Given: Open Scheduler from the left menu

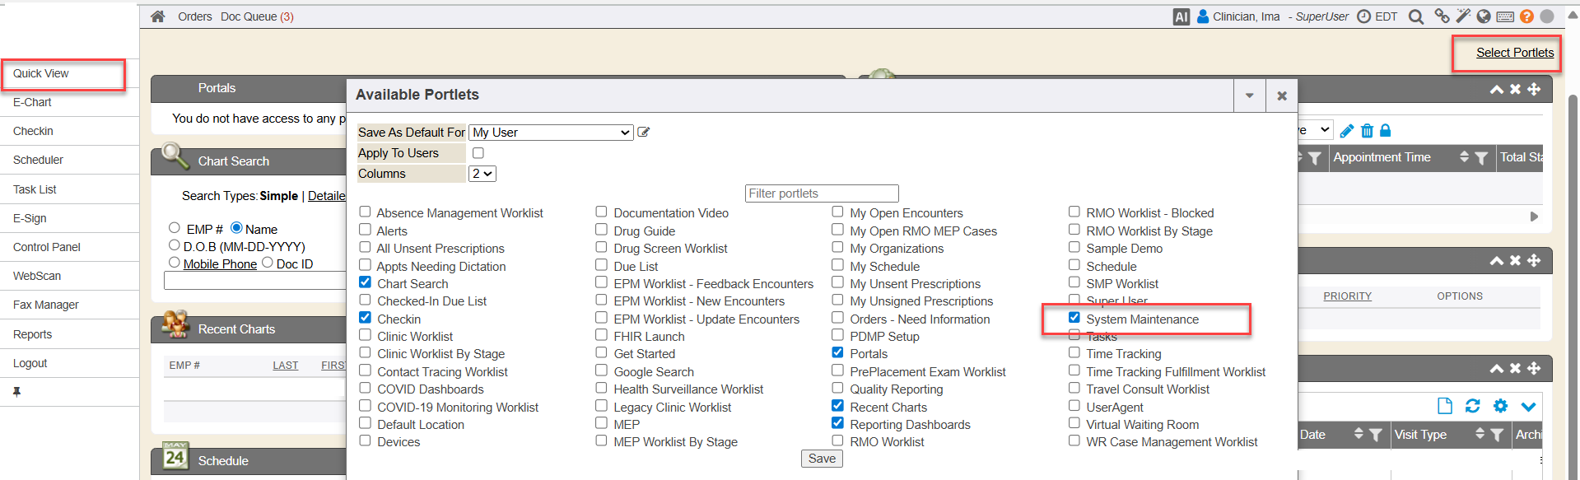Looking at the screenshot, I should (38, 160).
